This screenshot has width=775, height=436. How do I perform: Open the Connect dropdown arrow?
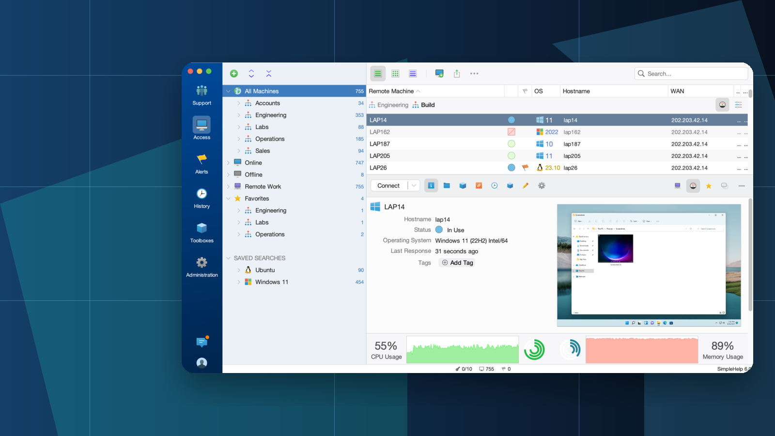(x=414, y=186)
